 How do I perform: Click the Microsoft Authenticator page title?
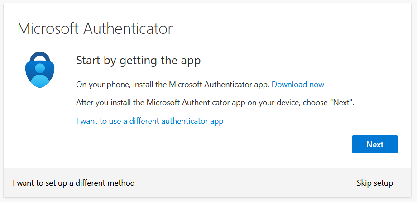point(95,29)
